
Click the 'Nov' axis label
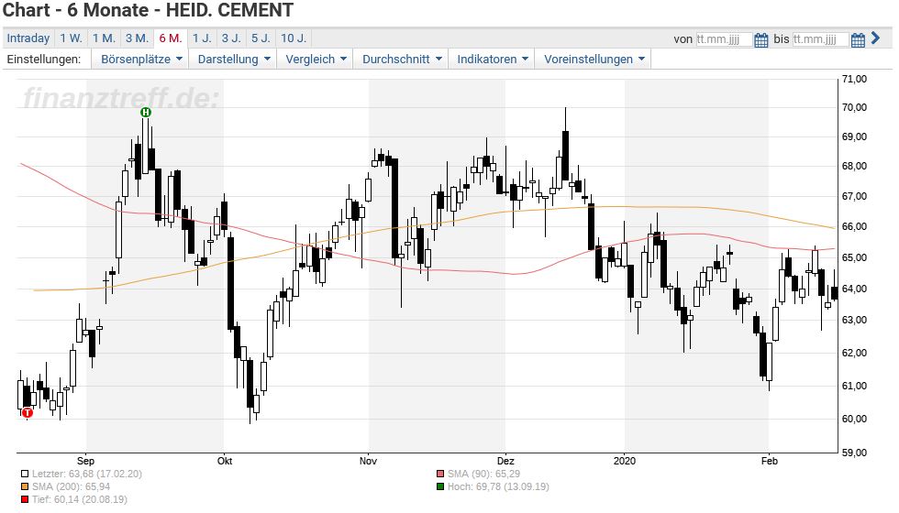[368, 461]
